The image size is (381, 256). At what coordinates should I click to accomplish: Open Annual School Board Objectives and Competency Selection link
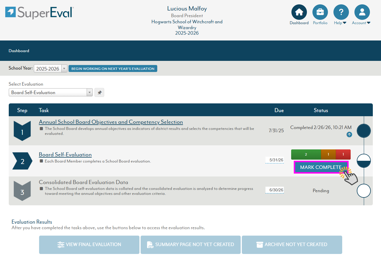pos(111,122)
